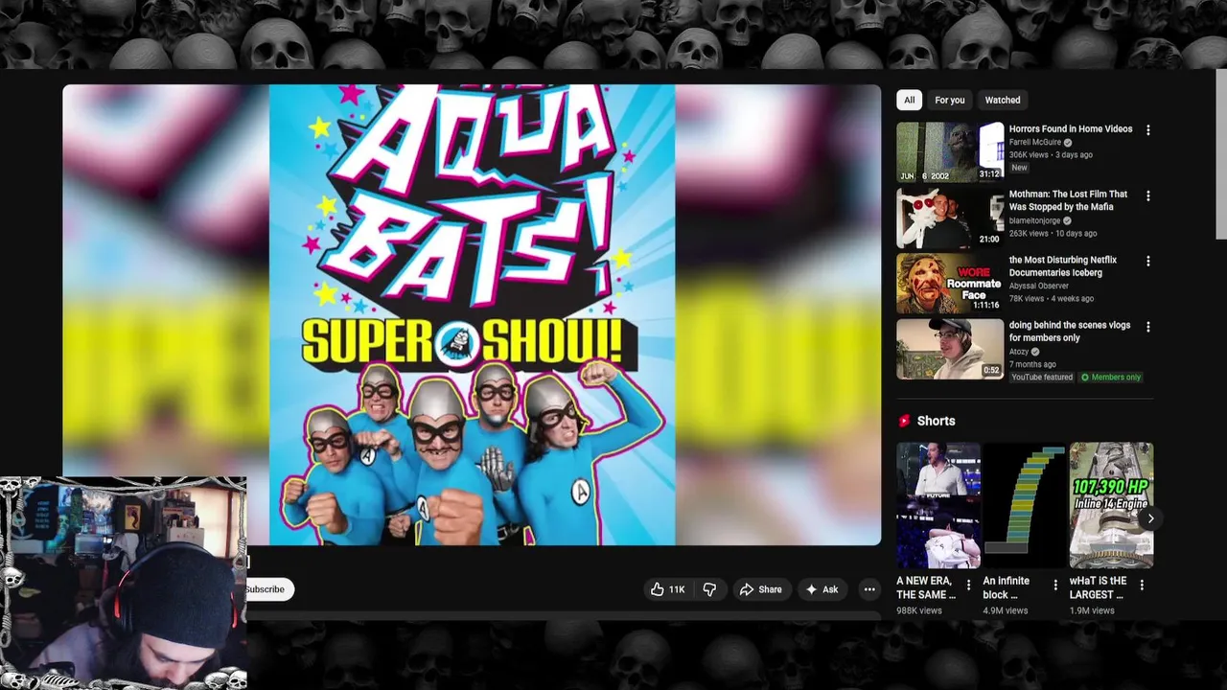Viewport: 1227px width, 690px height.
Task: Select the Watched filter chip
Action: coord(1003,100)
